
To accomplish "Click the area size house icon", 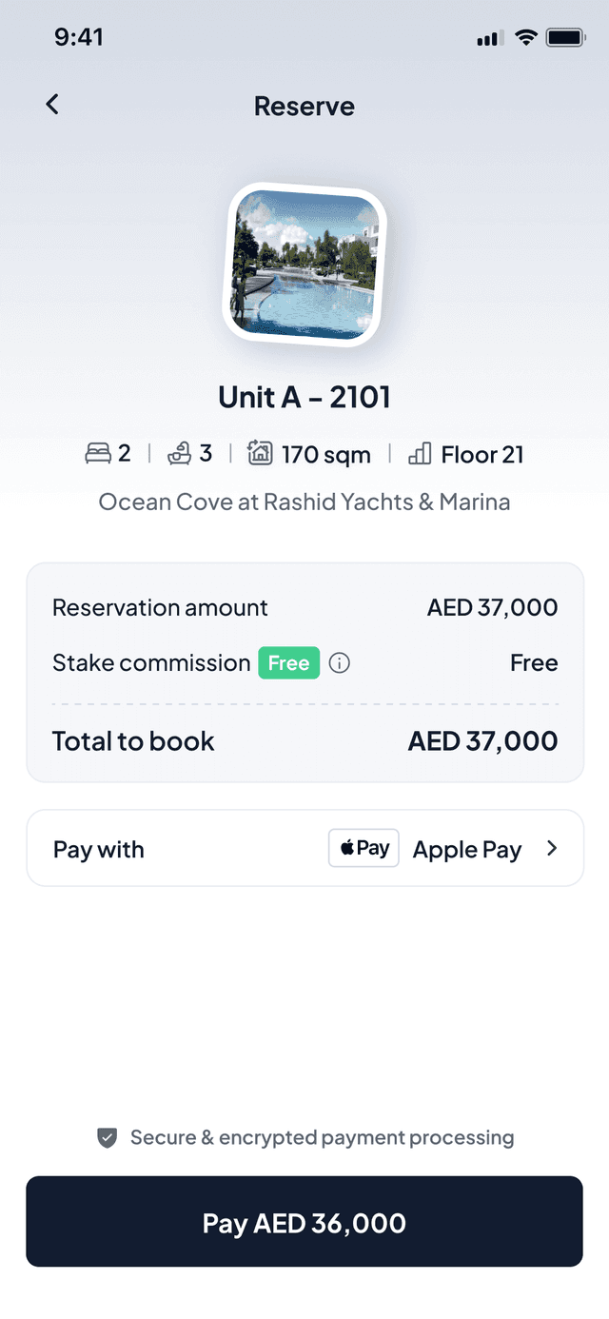I will click(260, 454).
